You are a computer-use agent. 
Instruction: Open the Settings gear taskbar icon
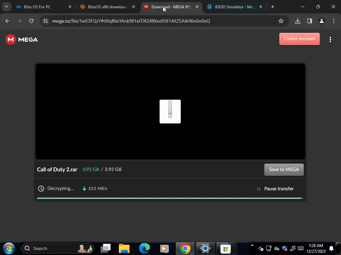click(205, 248)
